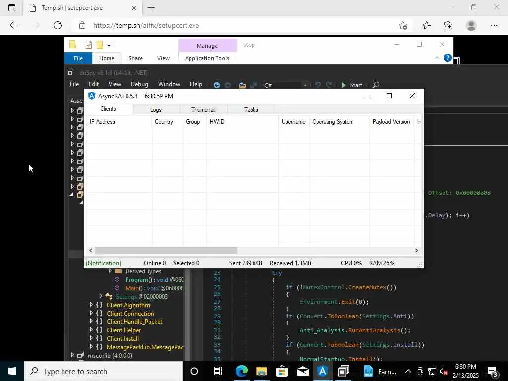The image size is (508, 381).
Task: Switch to AsyncRAT Logs tab
Action: click(156, 110)
